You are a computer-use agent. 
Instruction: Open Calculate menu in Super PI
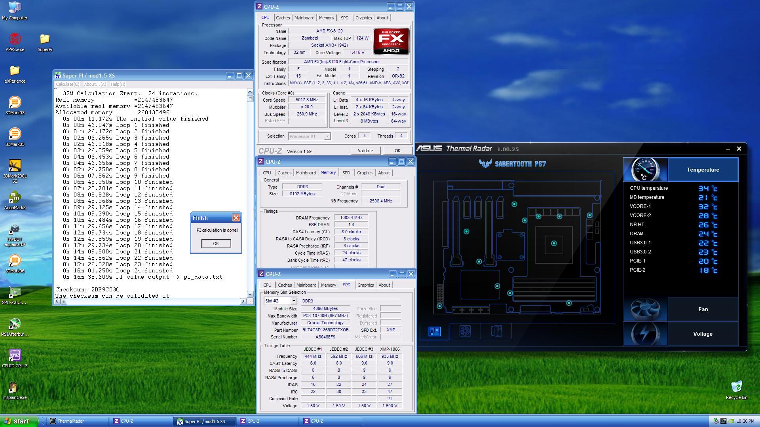tap(67, 84)
